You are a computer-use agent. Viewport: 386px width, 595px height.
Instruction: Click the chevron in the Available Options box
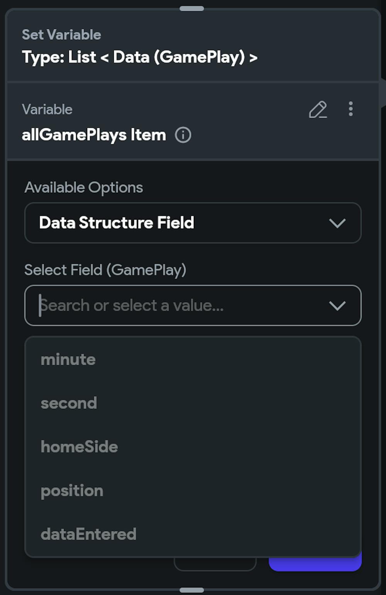(337, 223)
